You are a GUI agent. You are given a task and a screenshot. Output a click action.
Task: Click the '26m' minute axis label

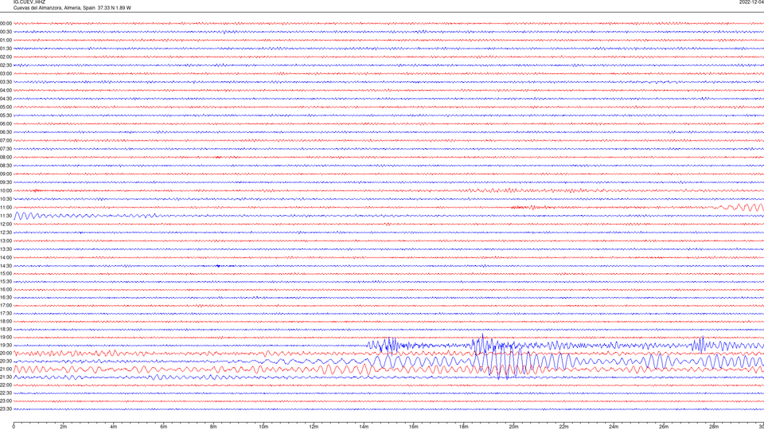[x=664, y=427]
